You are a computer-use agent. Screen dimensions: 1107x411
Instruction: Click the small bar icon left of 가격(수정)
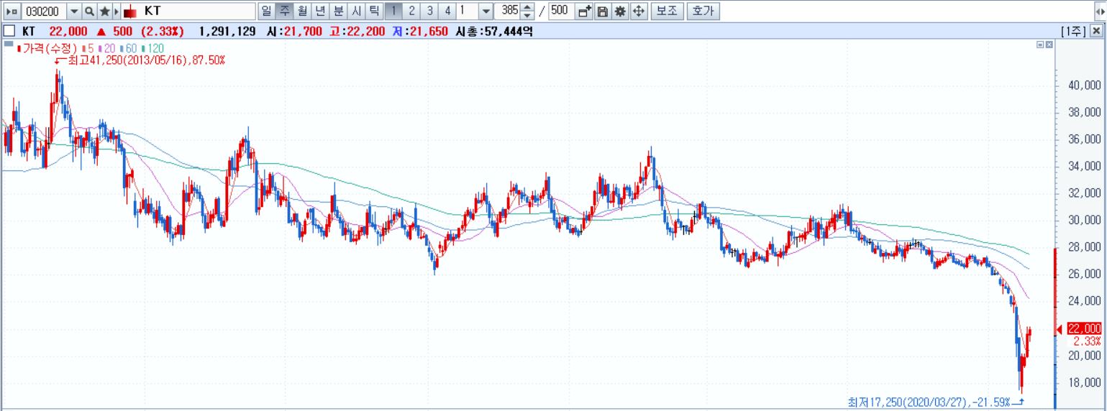click(8, 44)
